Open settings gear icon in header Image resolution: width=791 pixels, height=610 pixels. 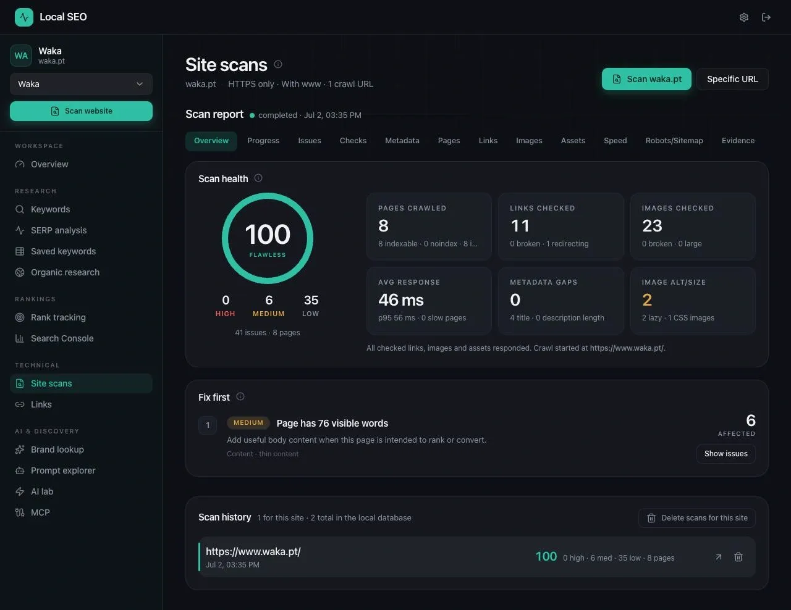click(x=744, y=17)
